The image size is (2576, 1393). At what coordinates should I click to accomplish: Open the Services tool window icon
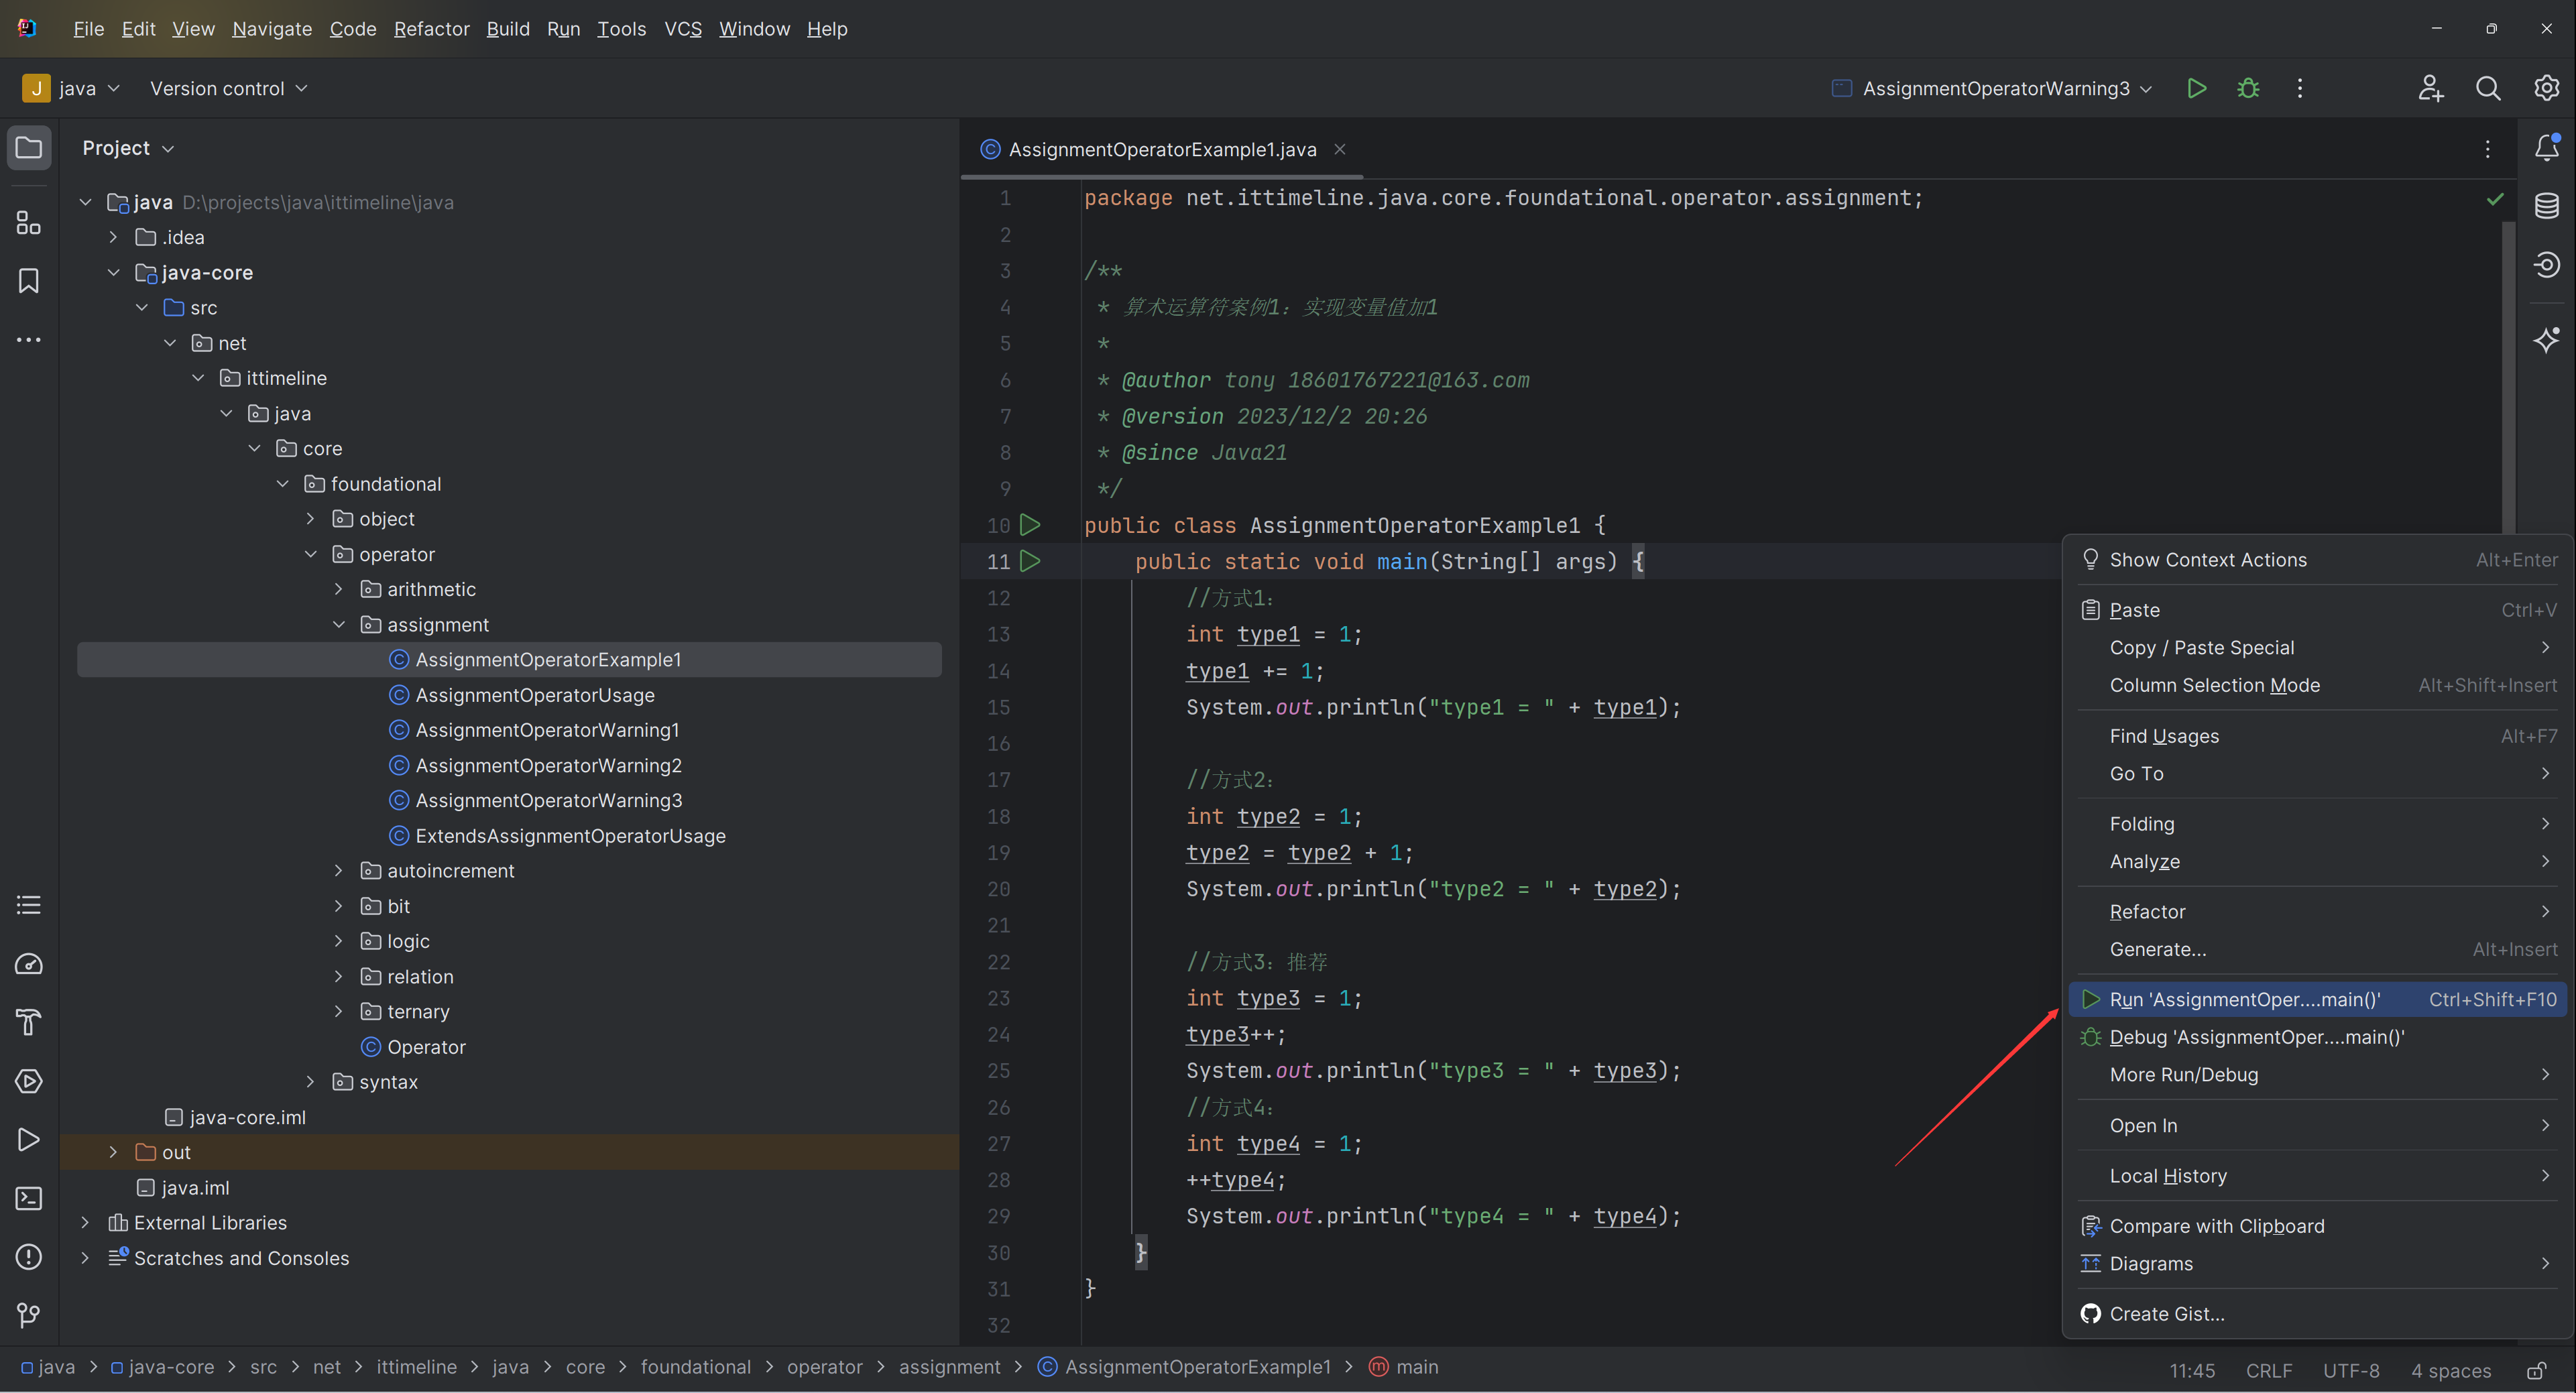[x=29, y=1081]
